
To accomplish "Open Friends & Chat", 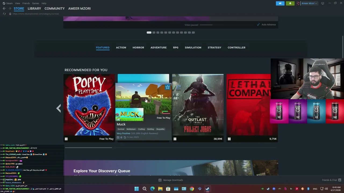I will 329,180.
